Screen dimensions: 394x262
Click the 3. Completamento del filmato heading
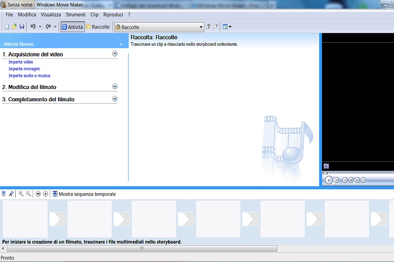38,99
